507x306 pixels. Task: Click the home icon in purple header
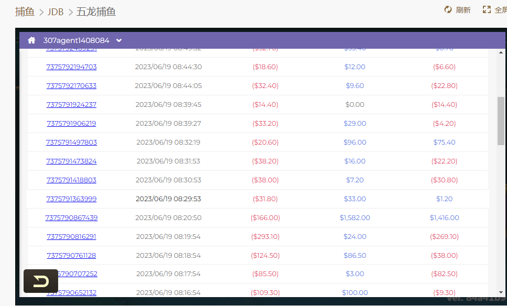(32, 40)
